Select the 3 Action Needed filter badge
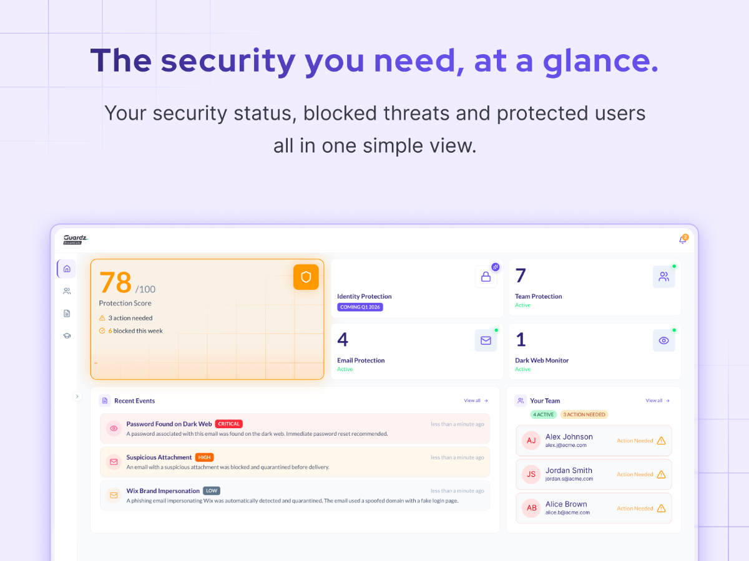This screenshot has width=749, height=561. (584, 415)
